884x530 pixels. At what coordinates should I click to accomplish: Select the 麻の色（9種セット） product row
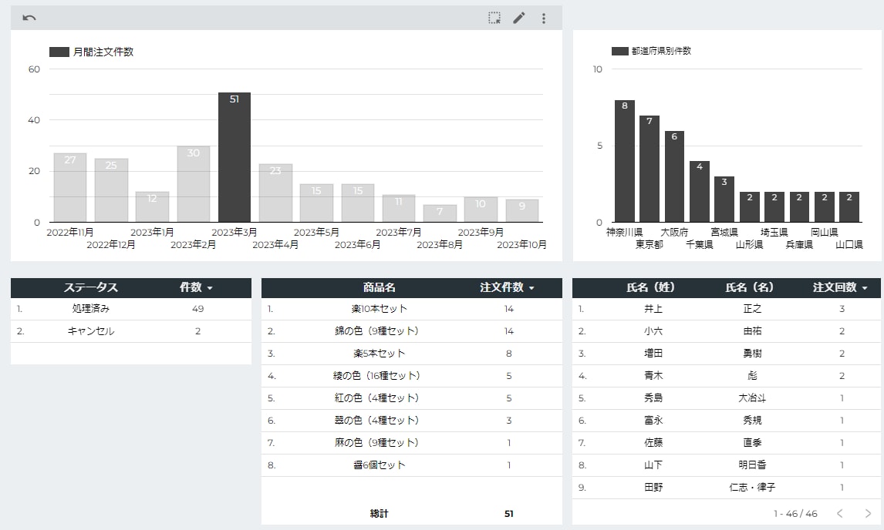[412, 443]
